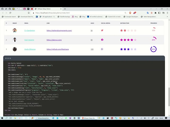This screenshot has width=170, height=127.
Task: Switch to SithasoDaisyDem... taskbar window
Action: click(43, 118)
